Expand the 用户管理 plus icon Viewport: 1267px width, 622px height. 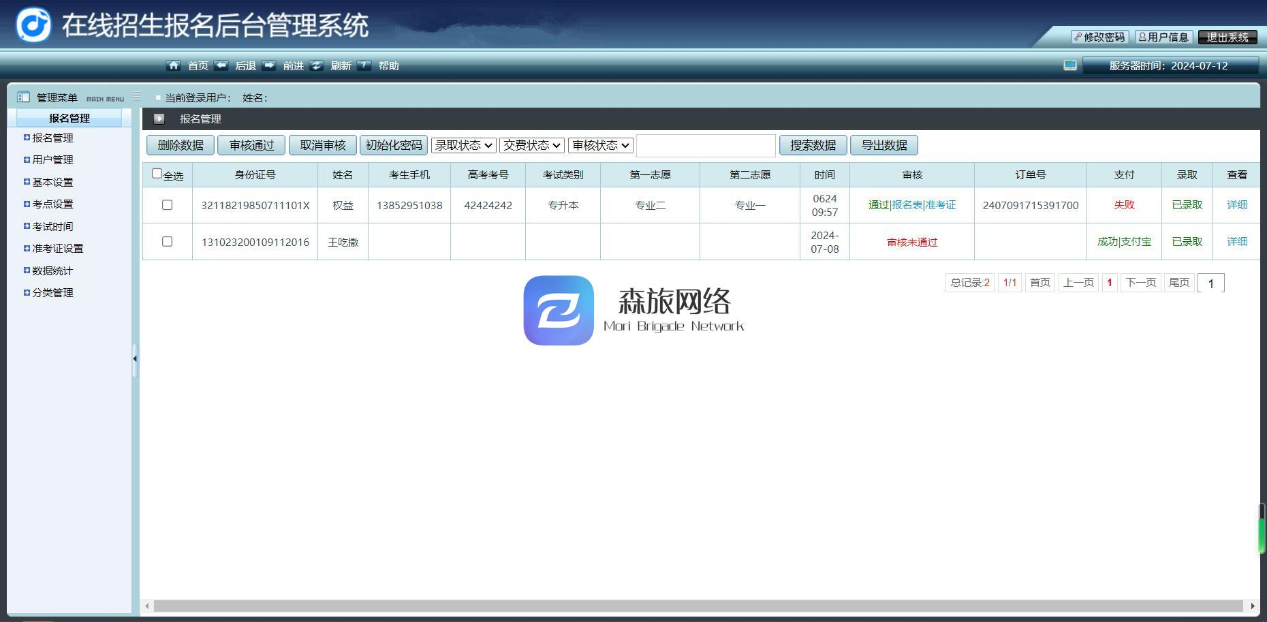coord(27,159)
